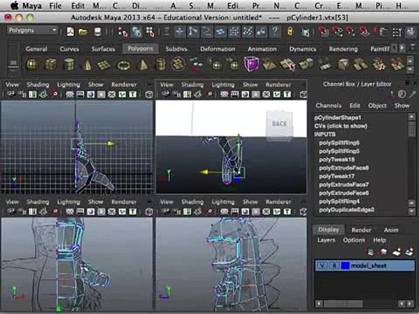This screenshot has width=419, height=314.
Task: Toggle isolate select cube in bottom-left viewport
Action: (x=149, y=212)
